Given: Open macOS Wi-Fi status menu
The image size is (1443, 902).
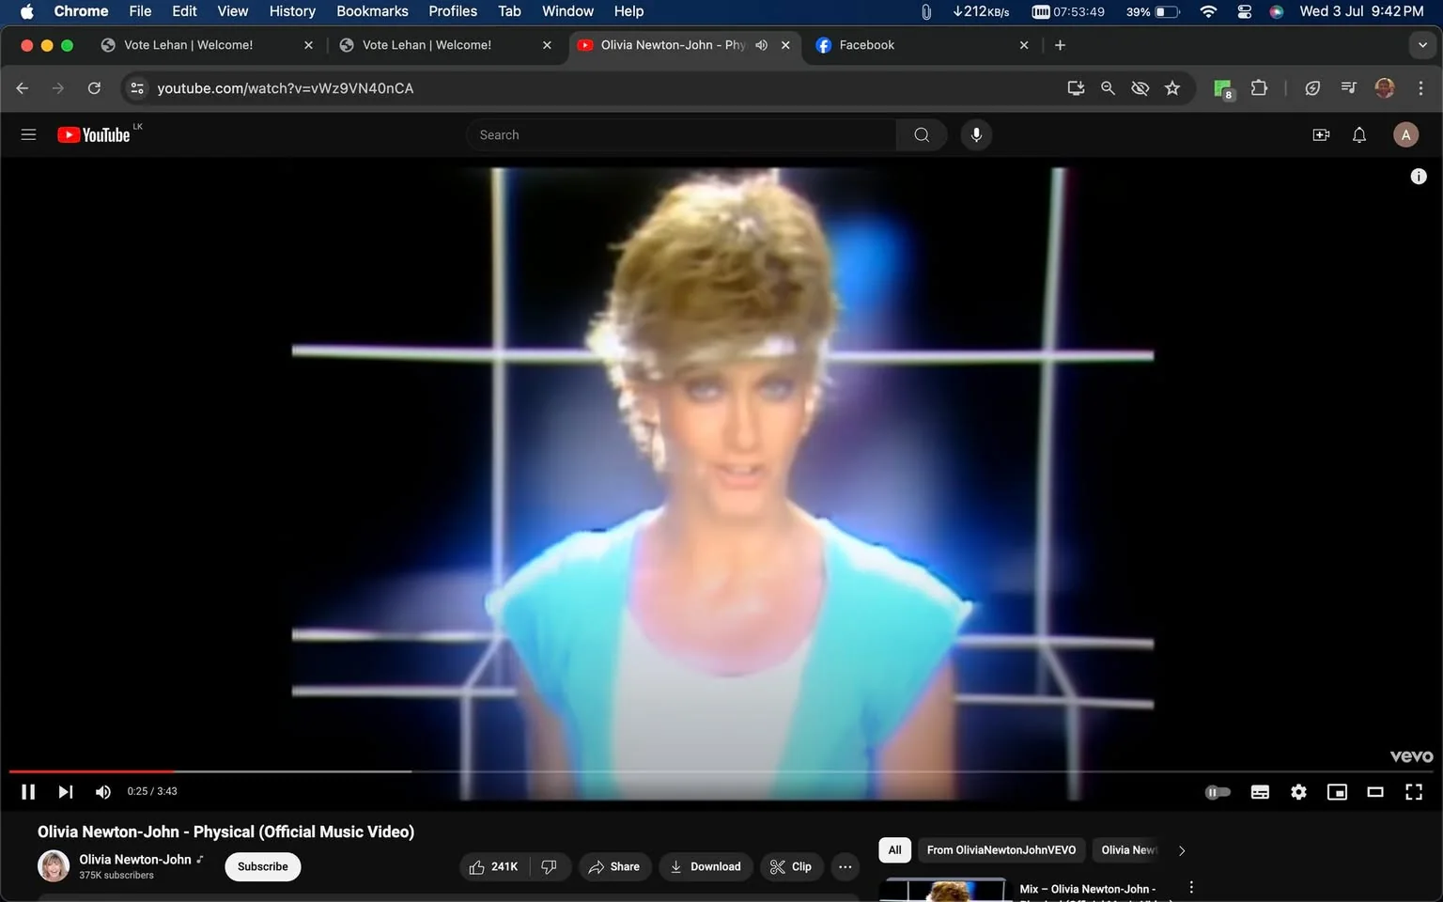Looking at the screenshot, I should [x=1208, y=11].
